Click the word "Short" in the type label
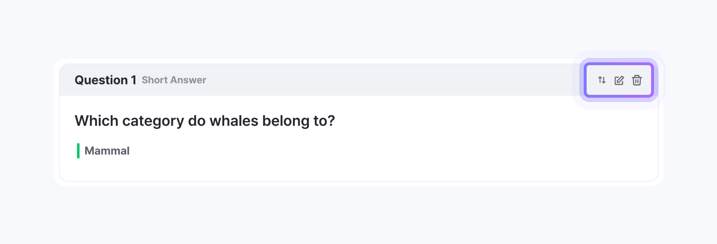 tap(155, 80)
